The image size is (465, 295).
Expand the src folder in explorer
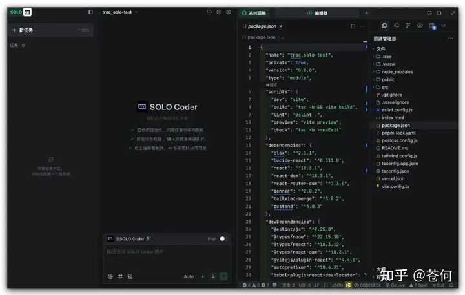(385, 87)
